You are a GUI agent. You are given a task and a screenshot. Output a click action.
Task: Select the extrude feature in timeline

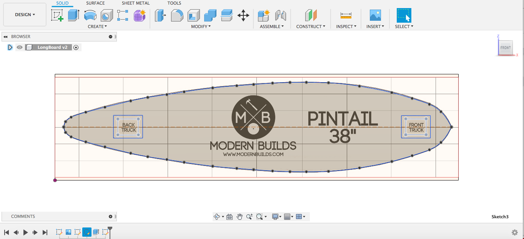click(x=96, y=232)
